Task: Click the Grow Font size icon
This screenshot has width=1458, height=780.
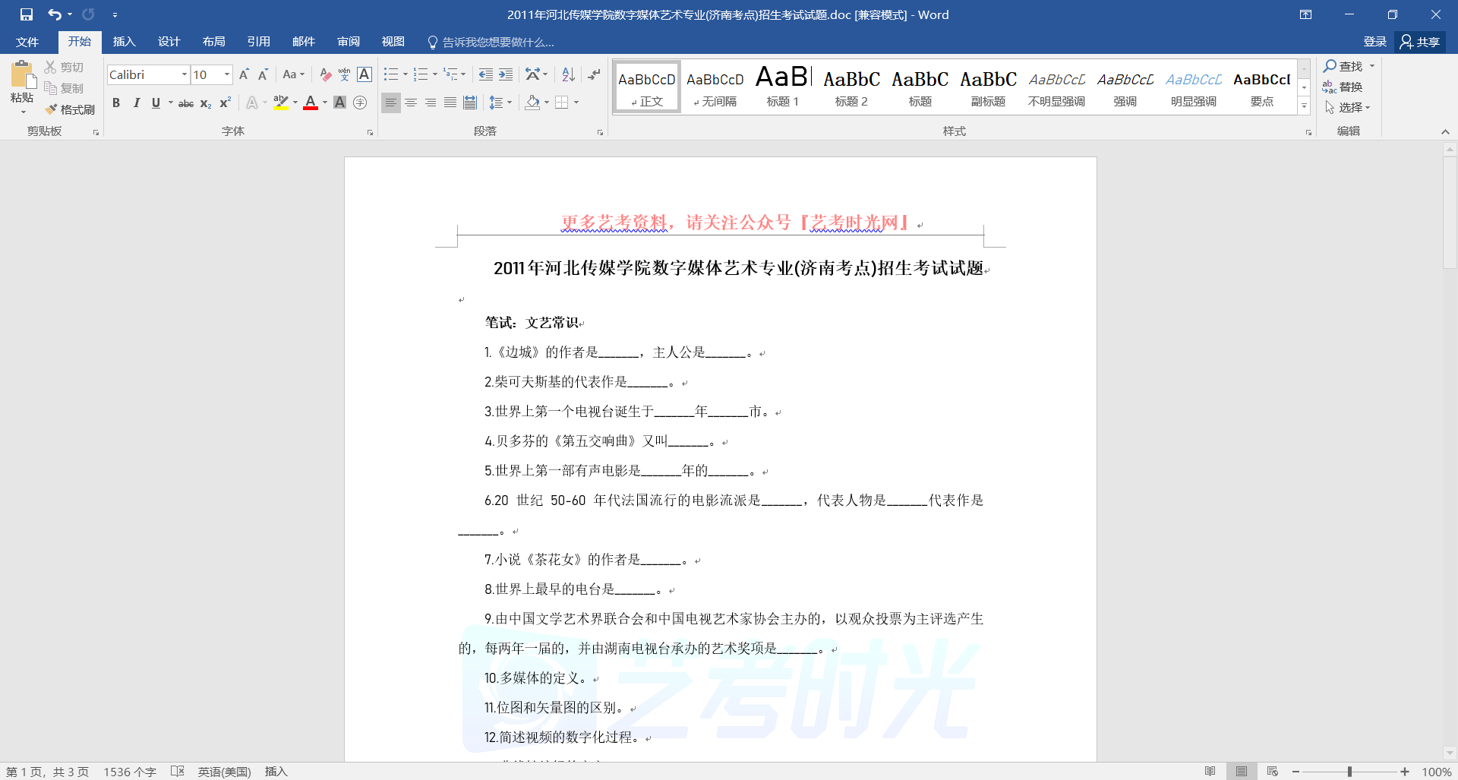Action: point(244,74)
